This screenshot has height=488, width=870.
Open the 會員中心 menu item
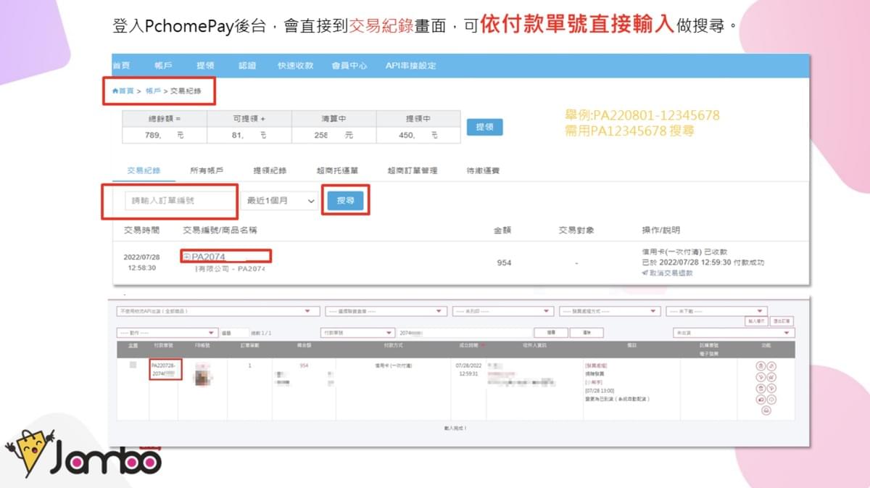(x=349, y=65)
